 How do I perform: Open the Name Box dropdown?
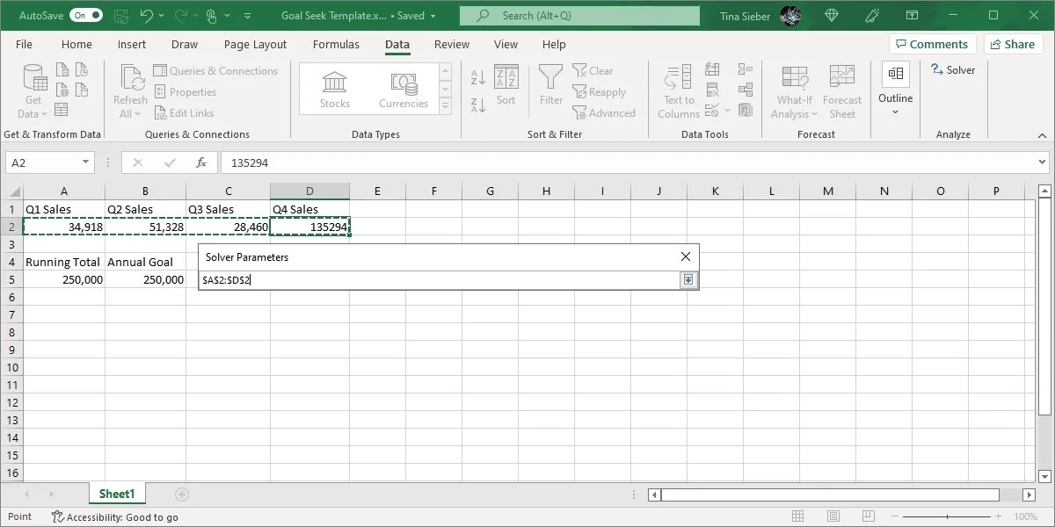pyautogui.click(x=84, y=162)
